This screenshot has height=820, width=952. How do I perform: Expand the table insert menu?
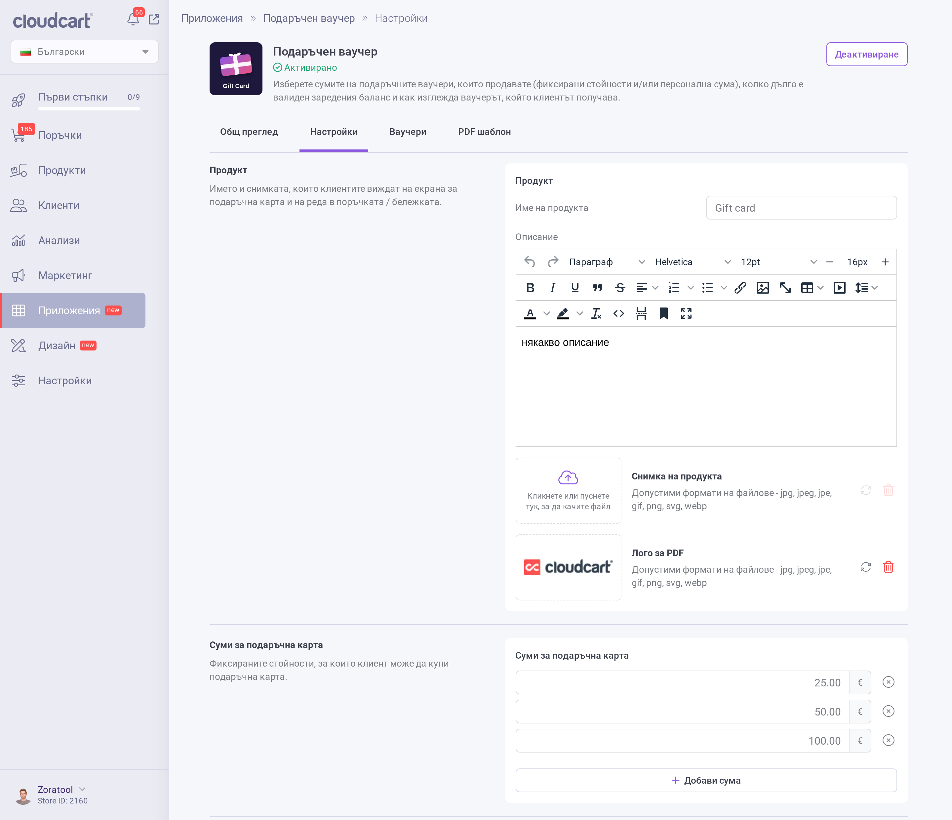(x=820, y=288)
